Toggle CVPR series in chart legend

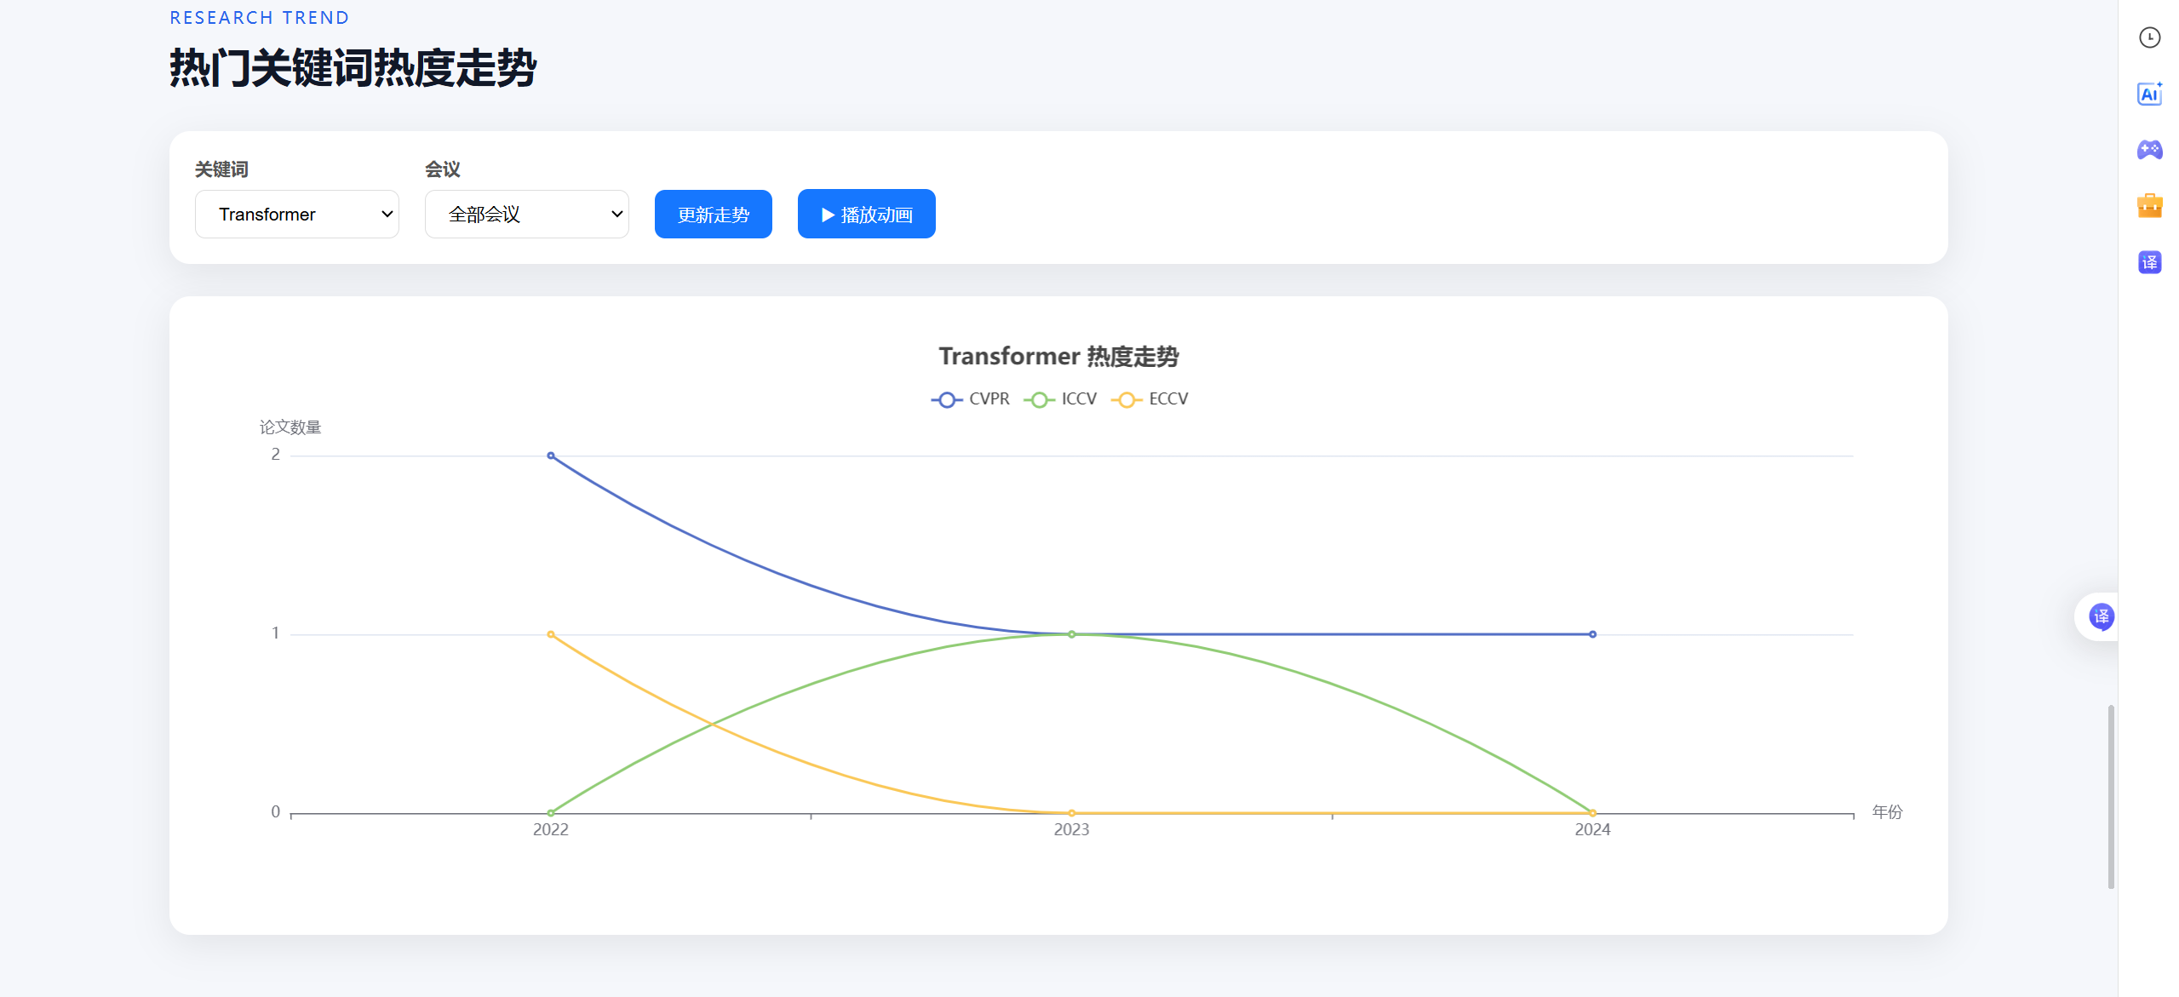click(x=970, y=399)
